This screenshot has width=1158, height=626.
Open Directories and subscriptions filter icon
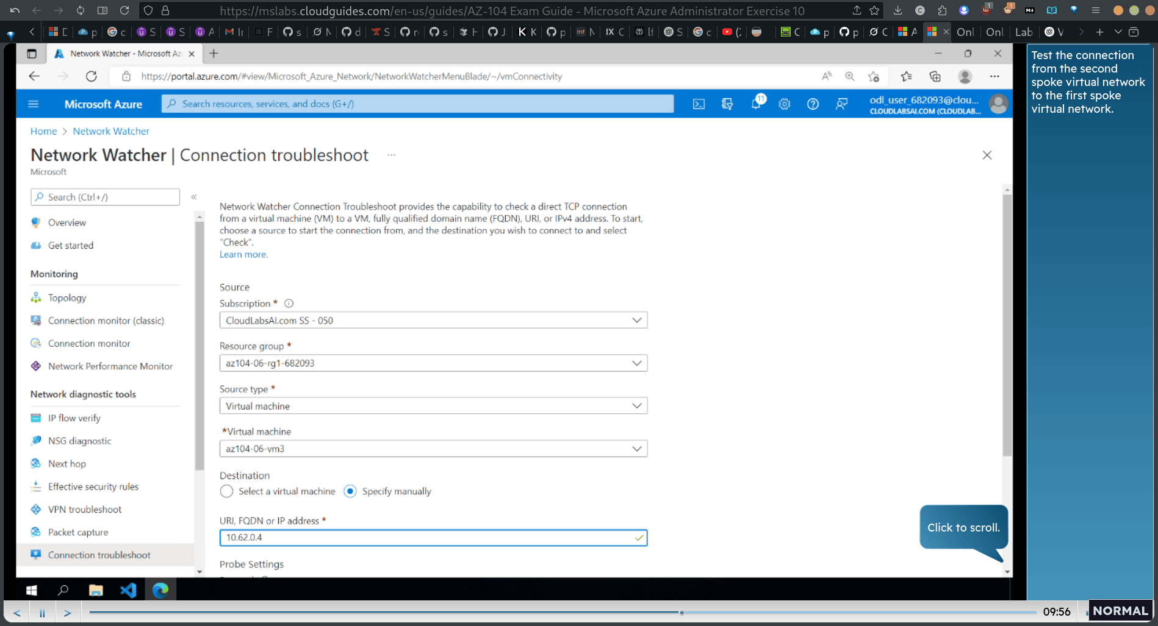click(x=727, y=104)
